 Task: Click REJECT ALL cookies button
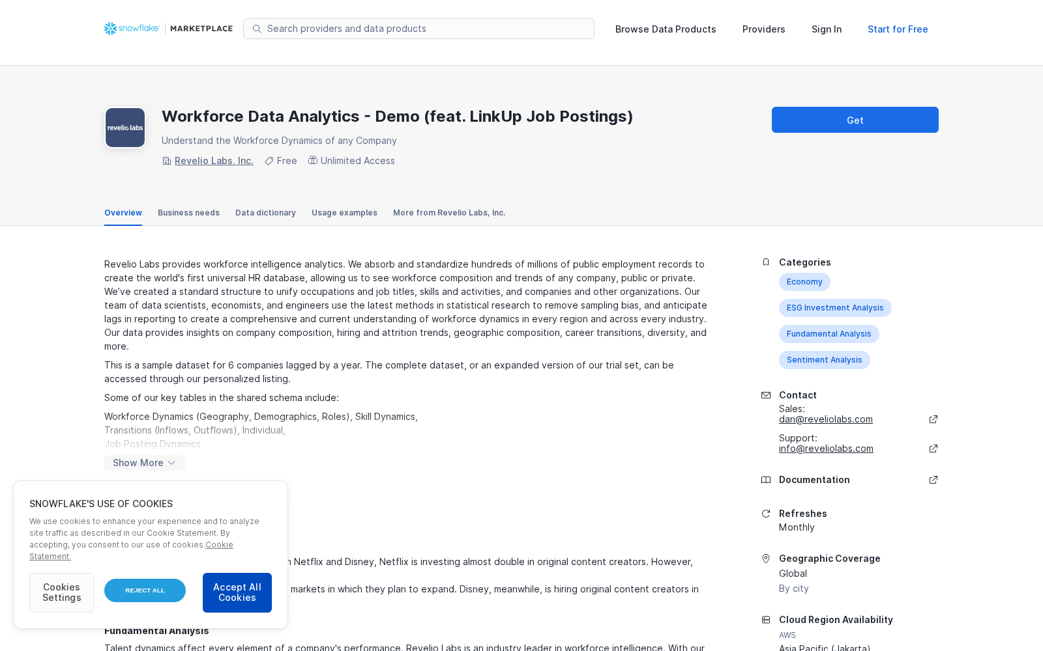[x=145, y=590]
